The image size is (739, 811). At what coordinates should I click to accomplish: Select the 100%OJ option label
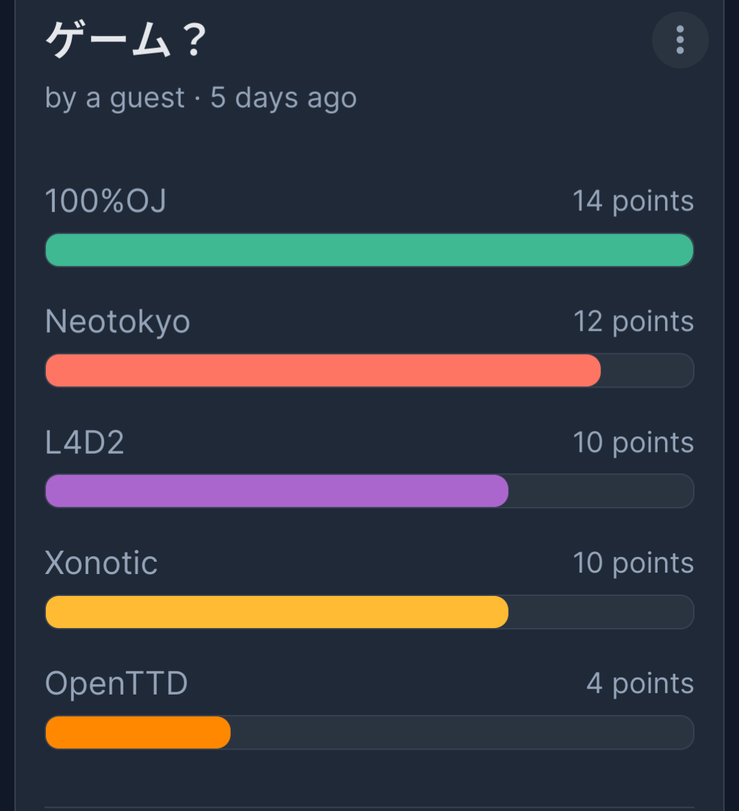pyautogui.click(x=105, y=201)
